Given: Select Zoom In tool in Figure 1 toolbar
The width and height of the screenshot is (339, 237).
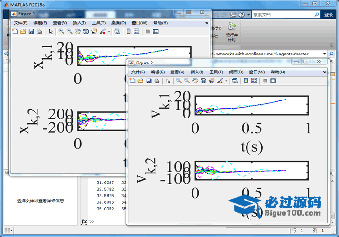Looking at the screenshot, I should click(x=62, y=32).
